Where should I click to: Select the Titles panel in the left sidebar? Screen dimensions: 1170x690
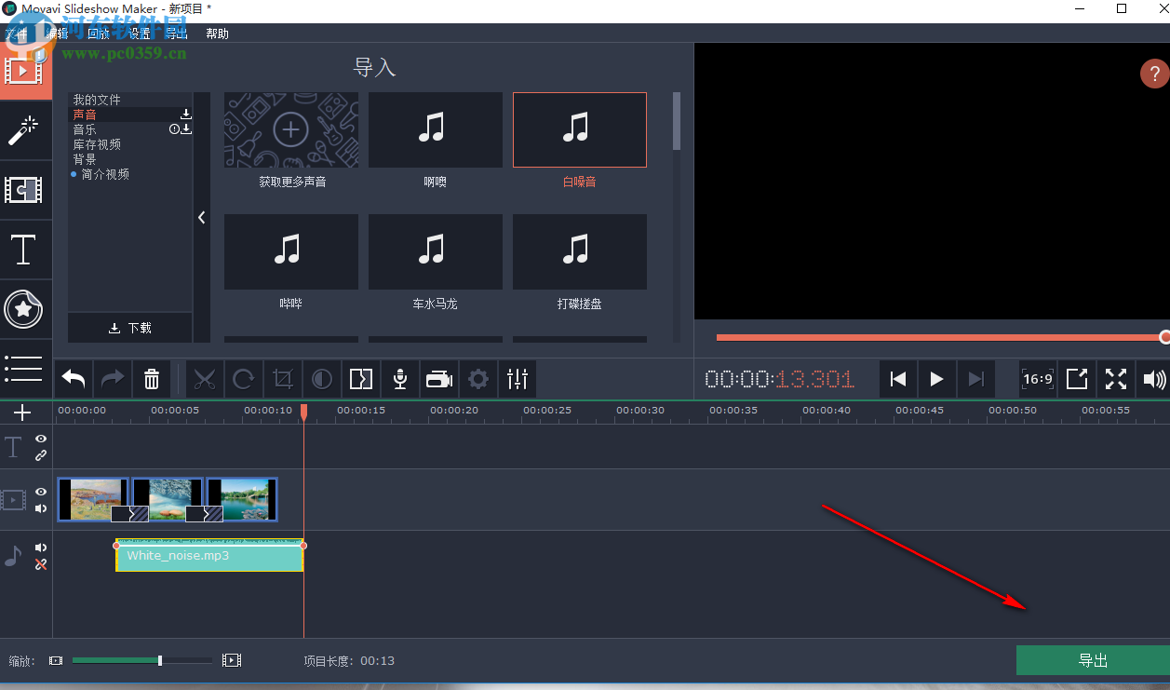(25, 250)
